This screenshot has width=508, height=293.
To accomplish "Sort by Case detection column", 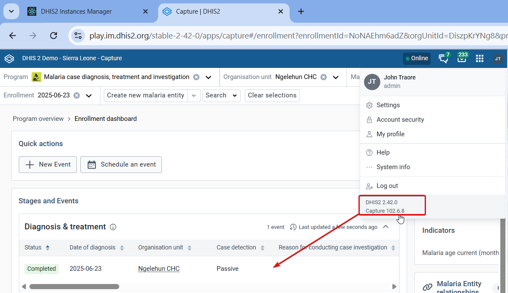I will tap(262, 248).
